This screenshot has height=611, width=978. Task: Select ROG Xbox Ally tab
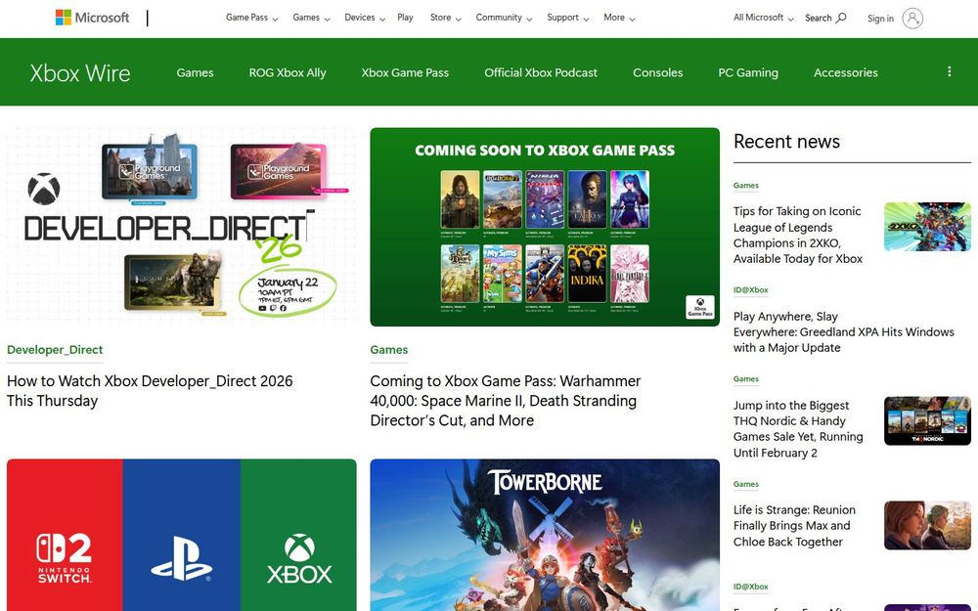(x=288, y=72)
